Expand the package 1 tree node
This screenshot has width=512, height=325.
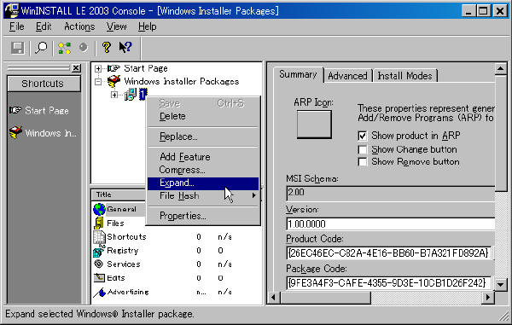(x=114, y=95)
